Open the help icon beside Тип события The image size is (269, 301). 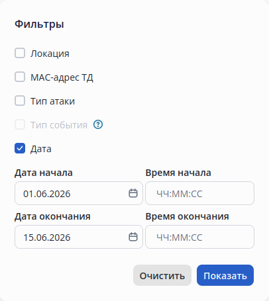pos(98,124)
